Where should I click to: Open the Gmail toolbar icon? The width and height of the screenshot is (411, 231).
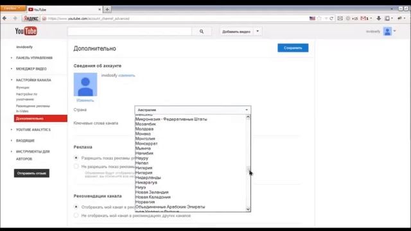[x=364, y=19]
